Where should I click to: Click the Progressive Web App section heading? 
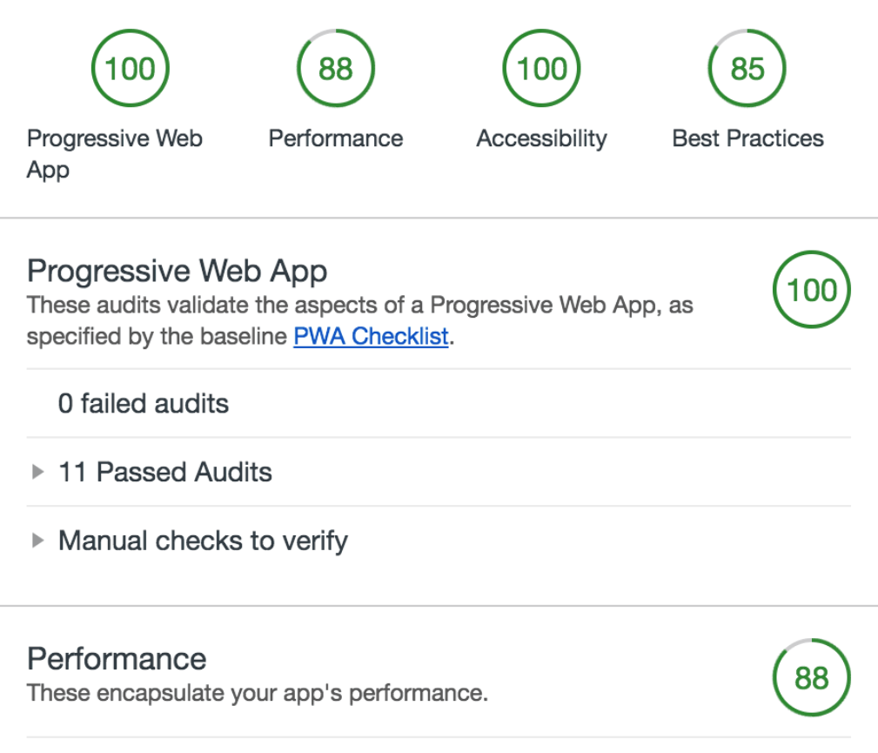point(178,272)
